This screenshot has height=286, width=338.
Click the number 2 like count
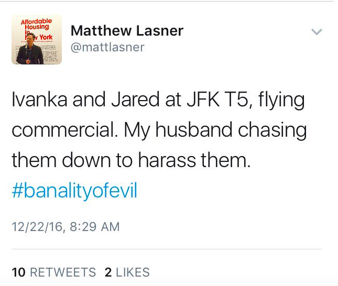point(108,272)
